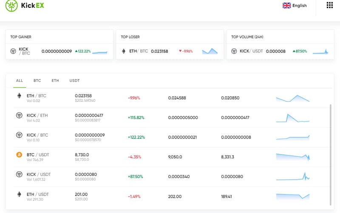Screen dimensions: 340x213
Task: Click Vol 746.39 under BTC / USDT
Action: click(x=35, y=160)
